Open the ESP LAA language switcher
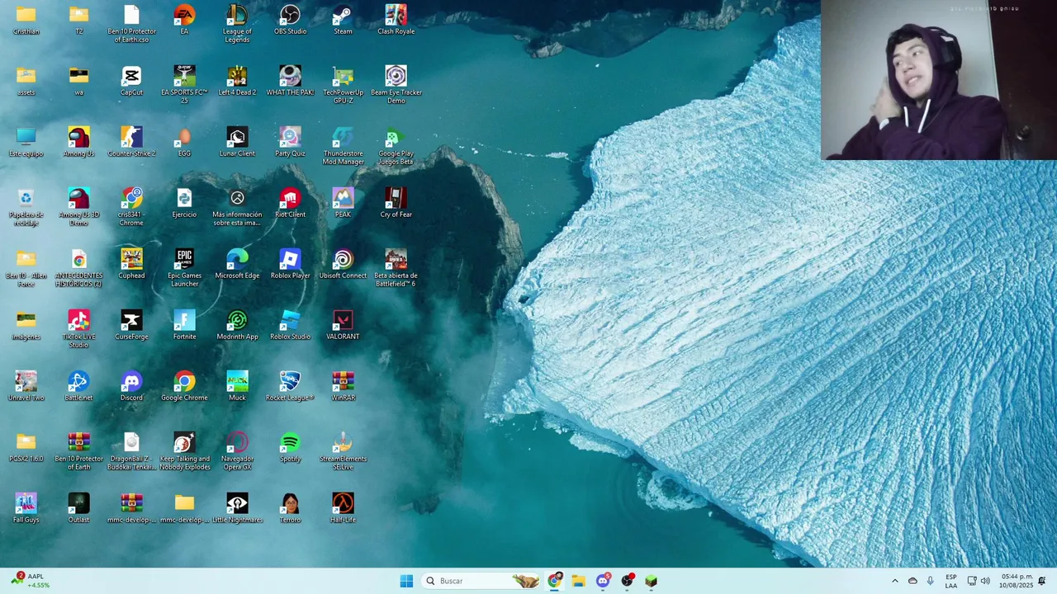Viewport: 1057px width, 594px height. tap(951, 581)
